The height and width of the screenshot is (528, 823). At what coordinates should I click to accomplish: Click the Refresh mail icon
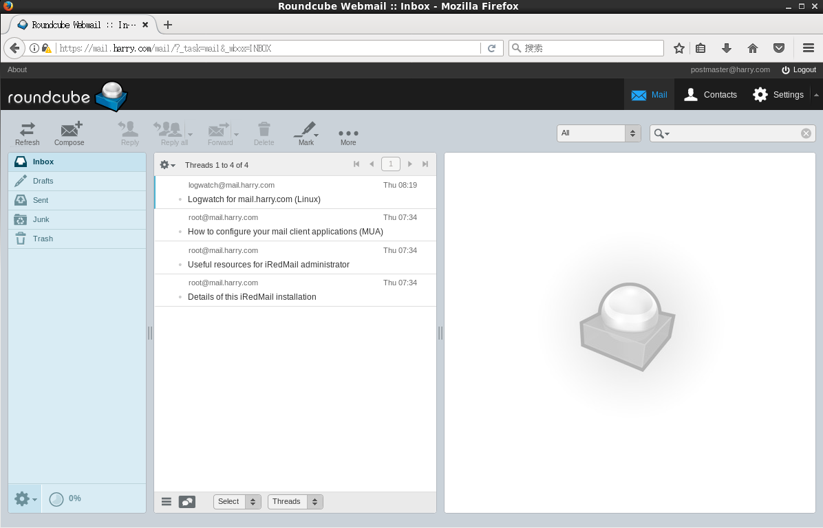click(28, 133)
